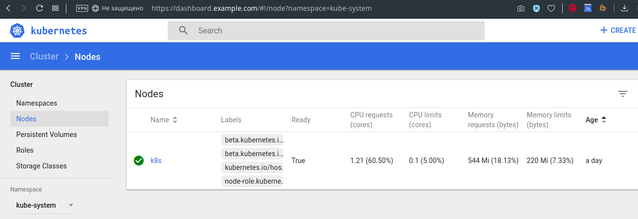Image resolution: width=638 pixels, height=219 pixels.
Task: Go to Storage Classes section
Action: coord(41,166)
